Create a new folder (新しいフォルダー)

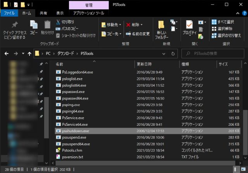pyautogui.click(x=161, y=30)
